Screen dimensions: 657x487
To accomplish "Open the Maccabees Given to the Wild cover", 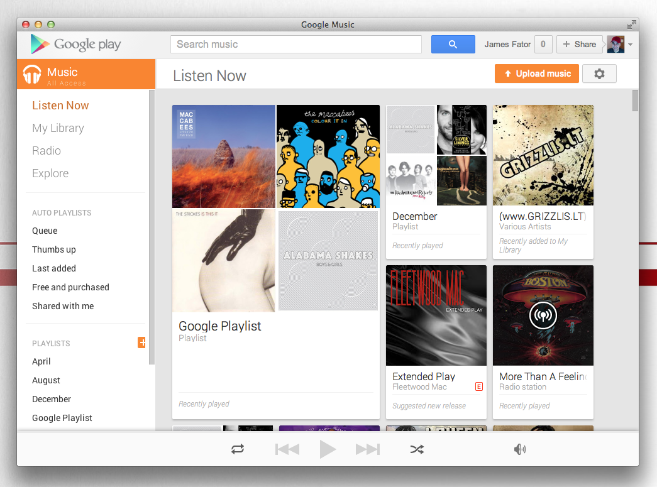I will click(x=224, y=156).
